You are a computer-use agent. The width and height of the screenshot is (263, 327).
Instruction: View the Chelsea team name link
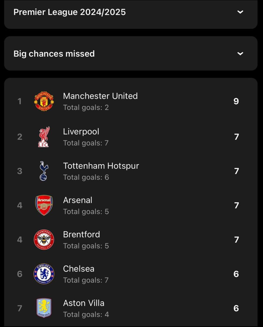pyautogui.click(x=79, y=269)
